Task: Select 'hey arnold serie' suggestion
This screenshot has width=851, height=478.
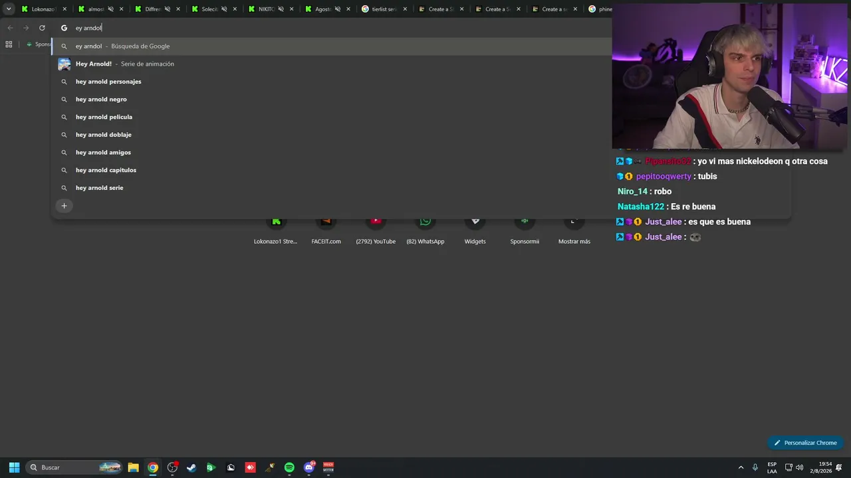Action: point(332,188)
